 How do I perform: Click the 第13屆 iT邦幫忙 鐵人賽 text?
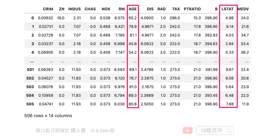pyautogui.click(x=61, y=131)
